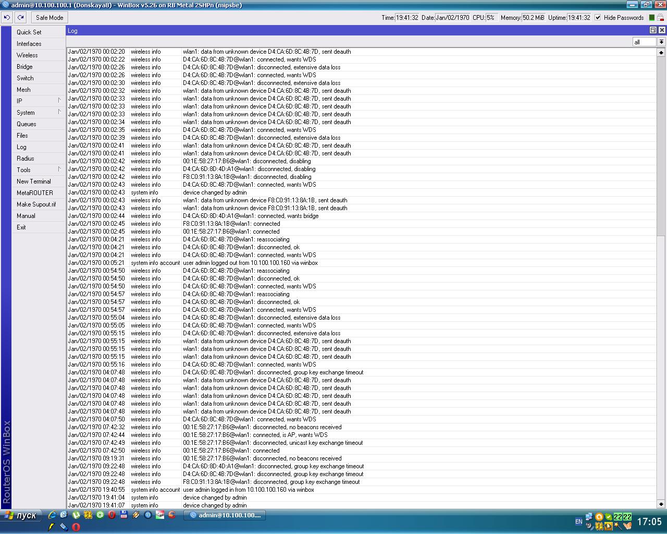Open the log topic filter dropdown arrow

[661, 42]
